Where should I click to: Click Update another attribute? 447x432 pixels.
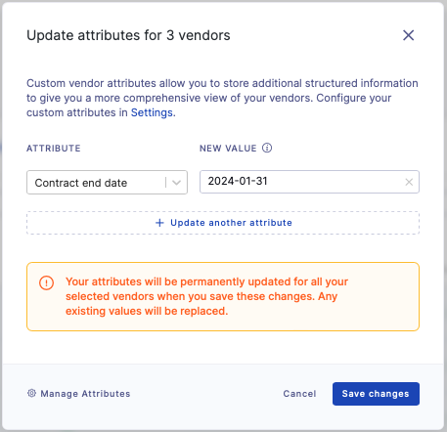(x=223, y=223)
